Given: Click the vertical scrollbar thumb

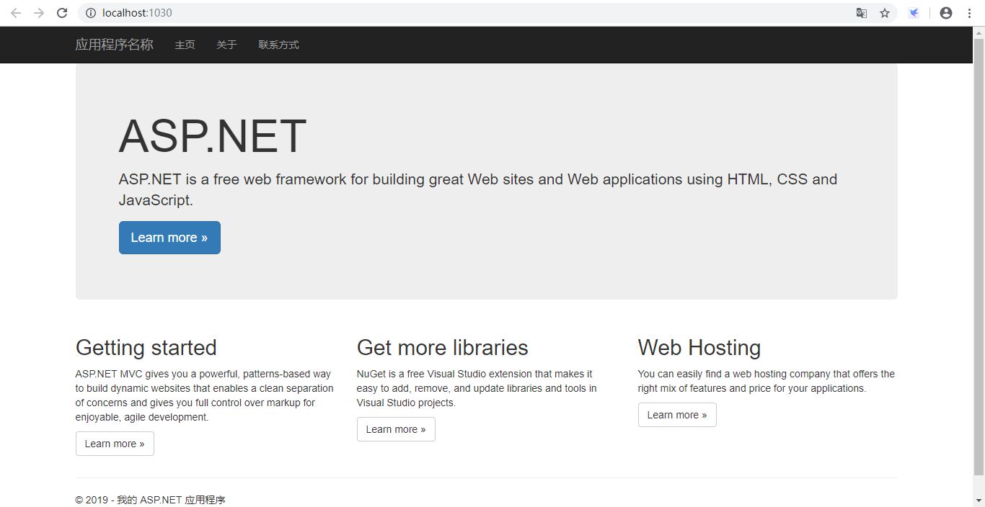Looking at the screenshot, I should pyautogui.click(x=979, y=257).
